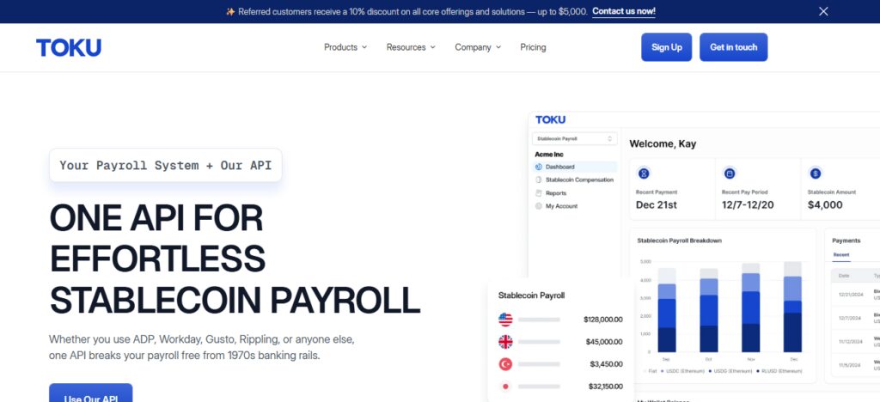Click the 12/7-12/20 pay period value
The width and height of the screenshot is (880, 402).
(748, 204)
